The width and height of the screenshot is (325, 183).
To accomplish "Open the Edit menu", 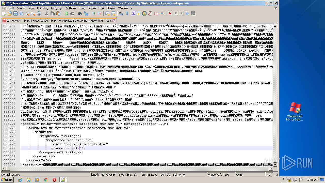I will pos(12,8).
